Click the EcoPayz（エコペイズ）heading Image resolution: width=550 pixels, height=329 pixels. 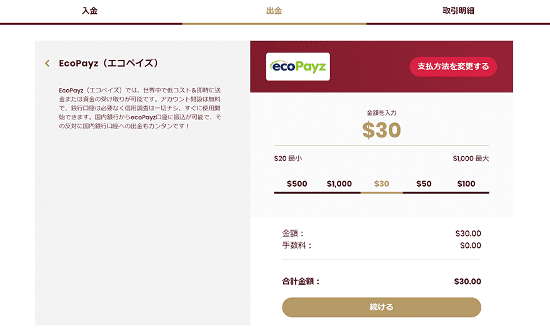[109, 64]
